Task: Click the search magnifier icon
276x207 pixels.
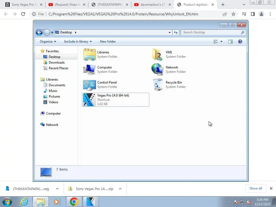Action: point(243,32)
